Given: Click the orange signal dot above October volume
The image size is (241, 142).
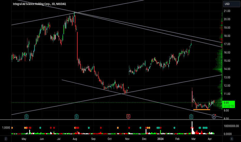Looking at the screenshot, I should (x=118, y=128).
